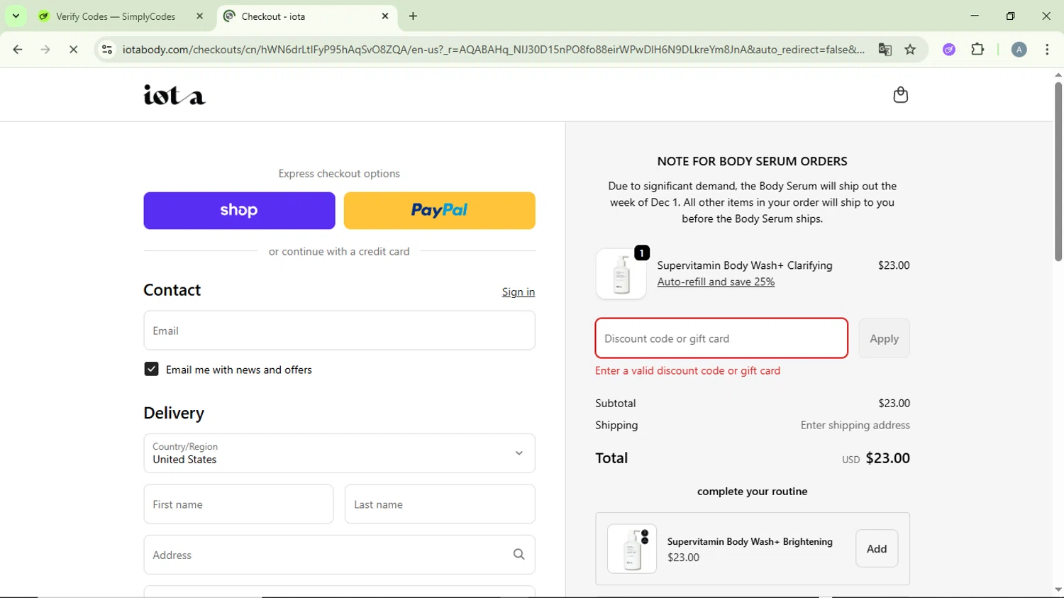
Task: Click the Enter a valid discount code error
Action: [687, 371]
